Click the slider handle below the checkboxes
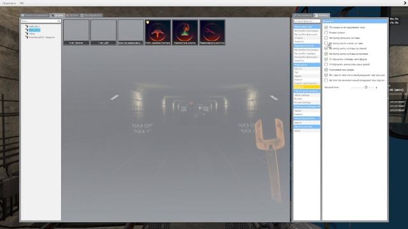Image resolution: width=408 pixels, height=229 pixels. [x=366, y=87]
